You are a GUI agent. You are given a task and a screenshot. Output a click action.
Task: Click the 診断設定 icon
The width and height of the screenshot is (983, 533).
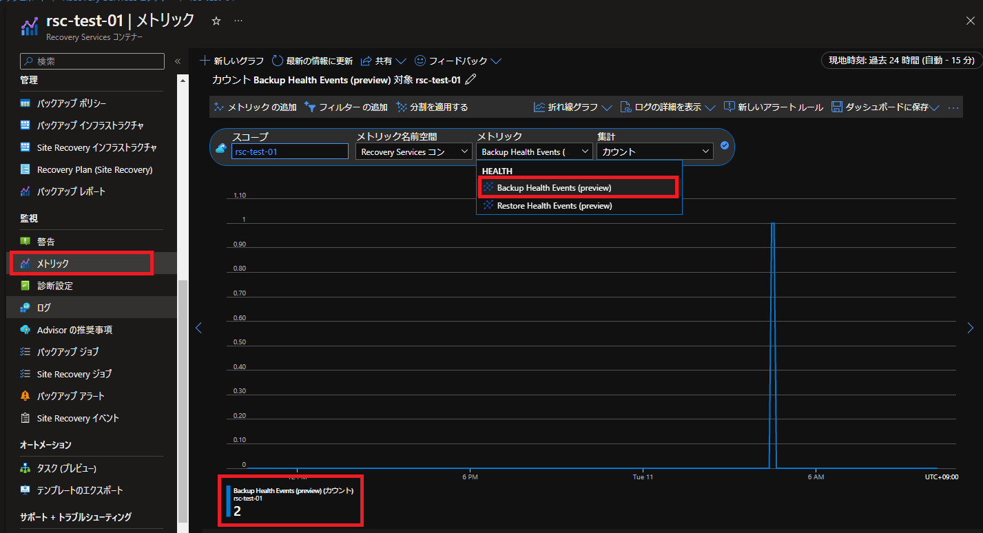pyautogui.click(x=25, y=286)
